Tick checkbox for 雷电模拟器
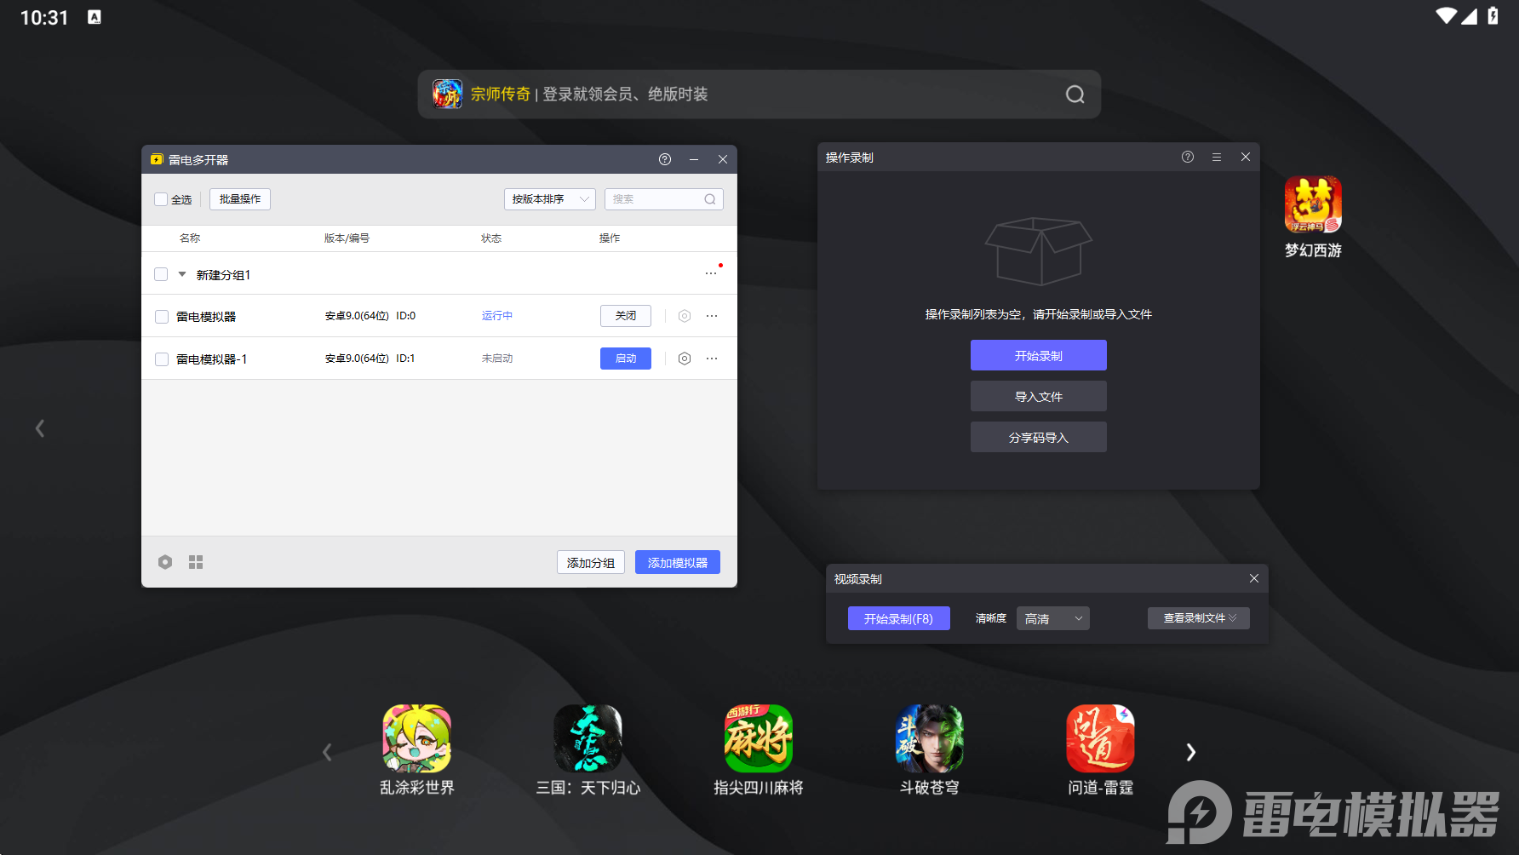 pyautogui.click(x=162, y=317)
